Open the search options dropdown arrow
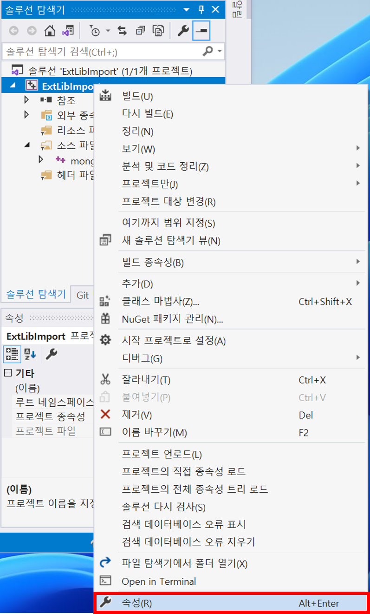Screen dimensions: 370x614 coord(220,51)
